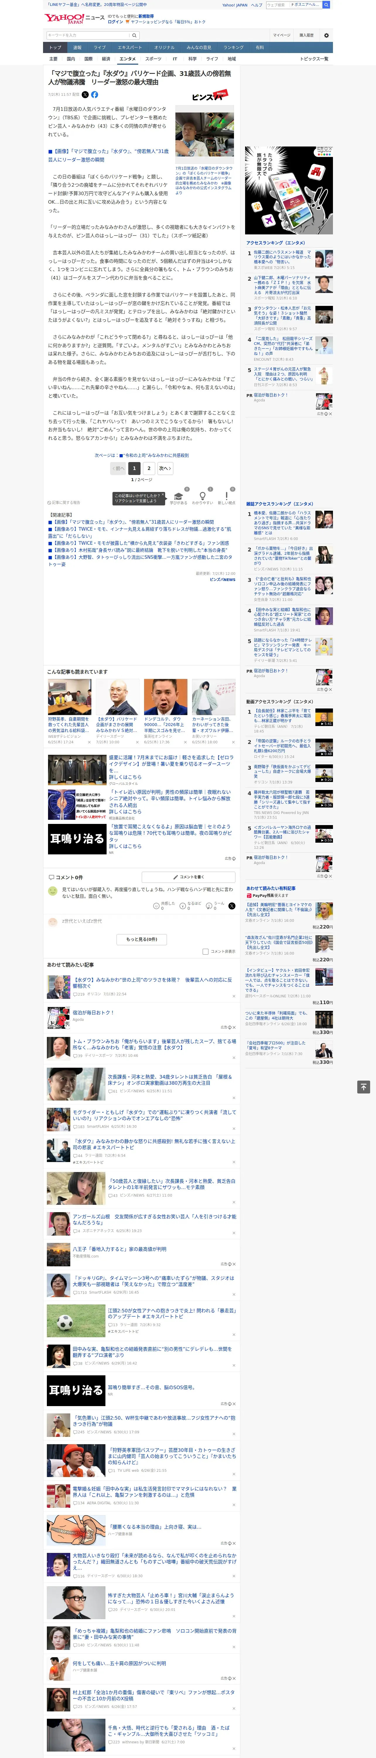Click the scroll-to-top arrow button
Screen dimensions: 376x1758
[364, 1086]
